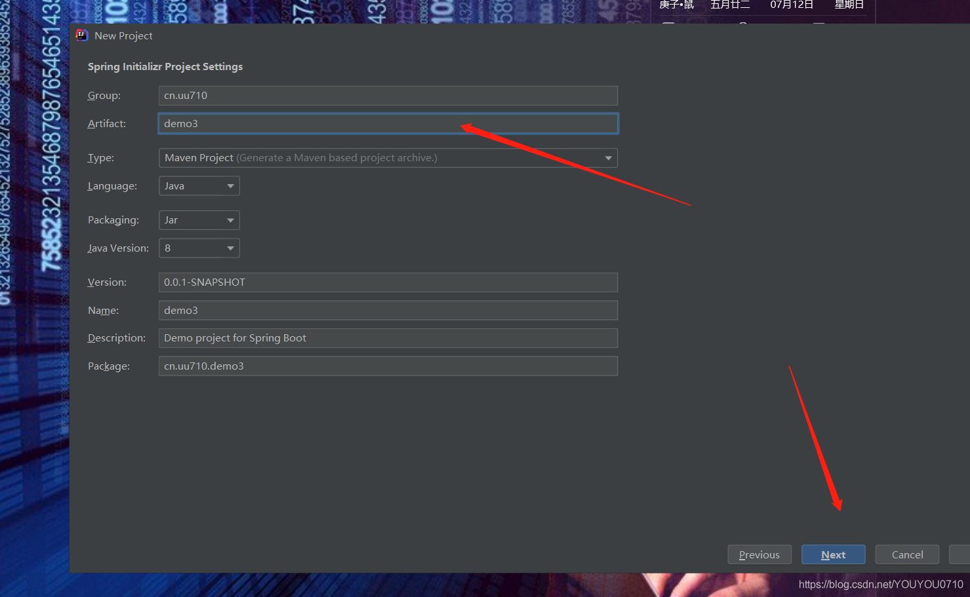Open the Java Version dropdown showing 8

pos(199,248)
